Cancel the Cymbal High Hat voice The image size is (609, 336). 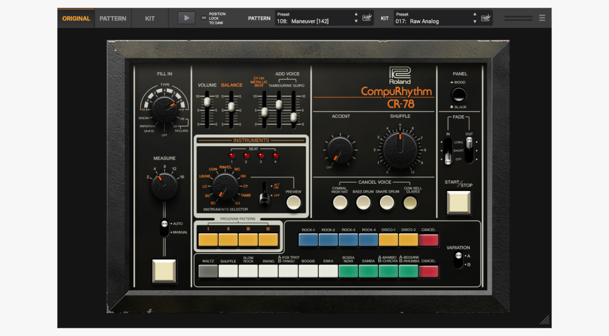tap(340, 202)
